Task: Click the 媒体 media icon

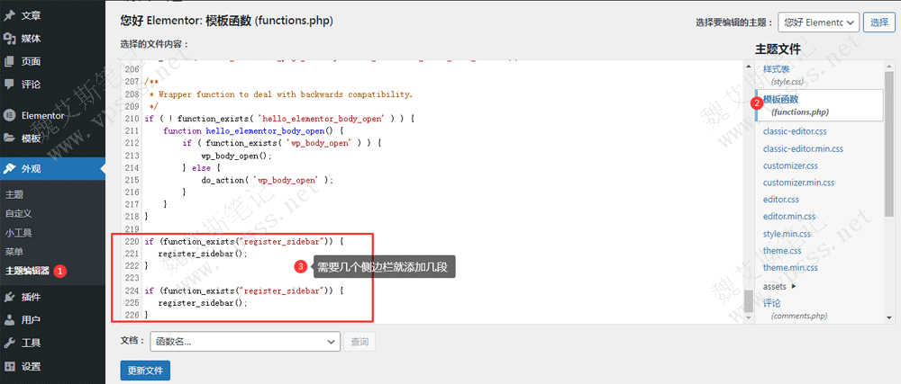Action: click(9, 39)
